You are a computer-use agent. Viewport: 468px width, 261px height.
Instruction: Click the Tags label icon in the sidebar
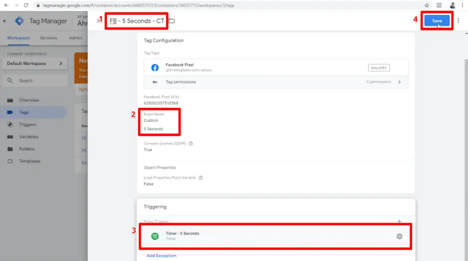click(x=10, y=112)
